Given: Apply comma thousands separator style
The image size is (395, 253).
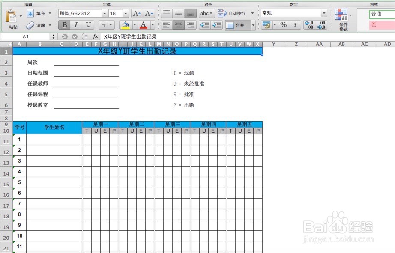Looking at the screenshot, I should coord(295,25).
